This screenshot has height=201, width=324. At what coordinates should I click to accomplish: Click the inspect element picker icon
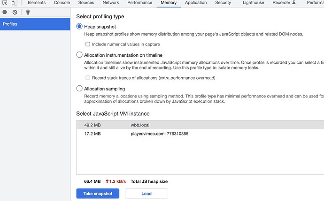coord(5,3)
